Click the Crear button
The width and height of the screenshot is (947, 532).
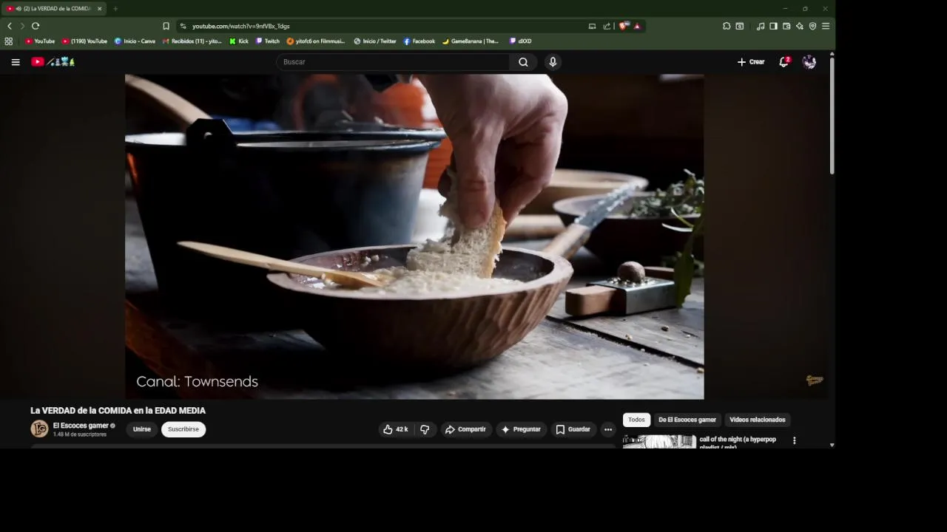point(751,62)
